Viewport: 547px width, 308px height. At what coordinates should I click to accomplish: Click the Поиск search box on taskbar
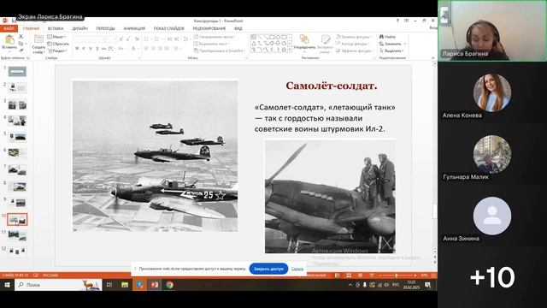click(x=58, y=285)
